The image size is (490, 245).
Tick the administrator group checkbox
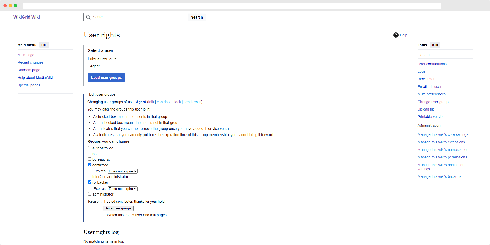pos(90,194)
